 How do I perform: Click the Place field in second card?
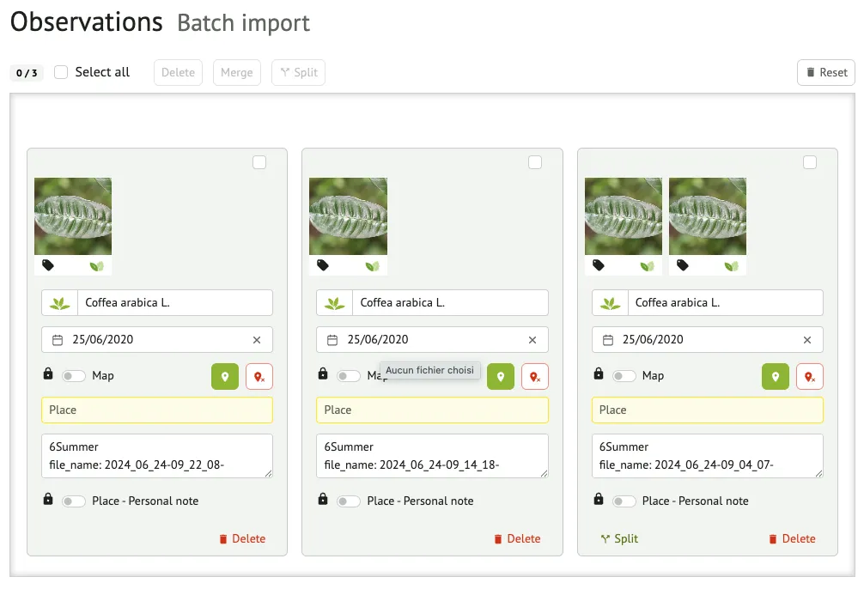(432, 410)
